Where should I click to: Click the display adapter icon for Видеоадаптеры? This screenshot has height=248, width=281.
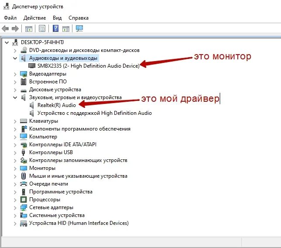point(24,74)
